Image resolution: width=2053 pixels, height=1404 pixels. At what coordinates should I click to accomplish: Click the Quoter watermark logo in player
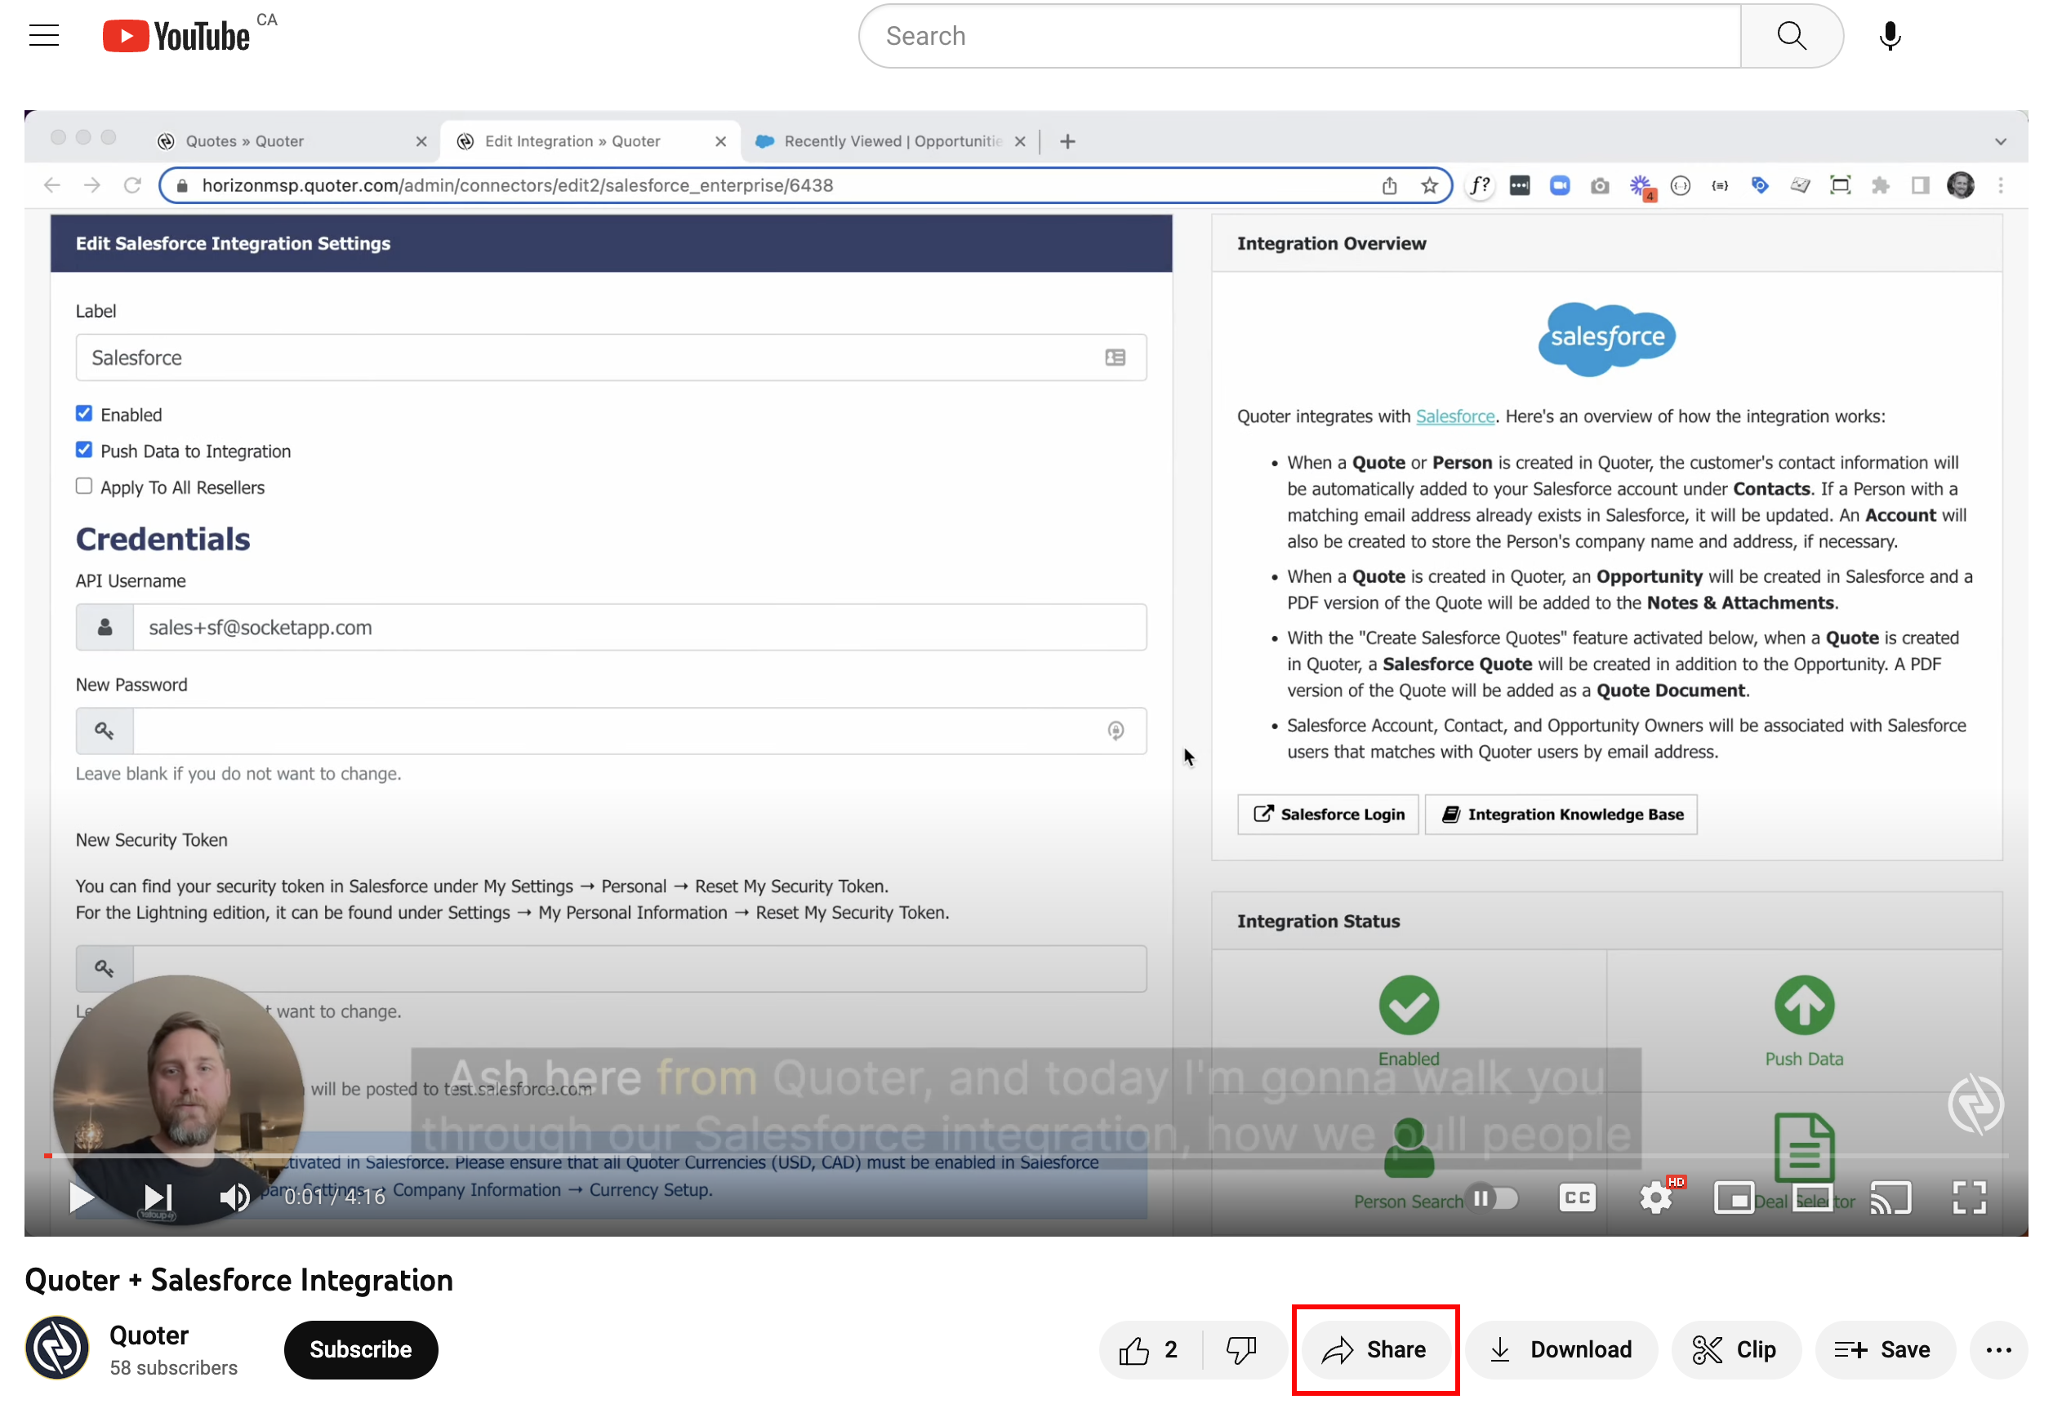coord(1975,1104)
